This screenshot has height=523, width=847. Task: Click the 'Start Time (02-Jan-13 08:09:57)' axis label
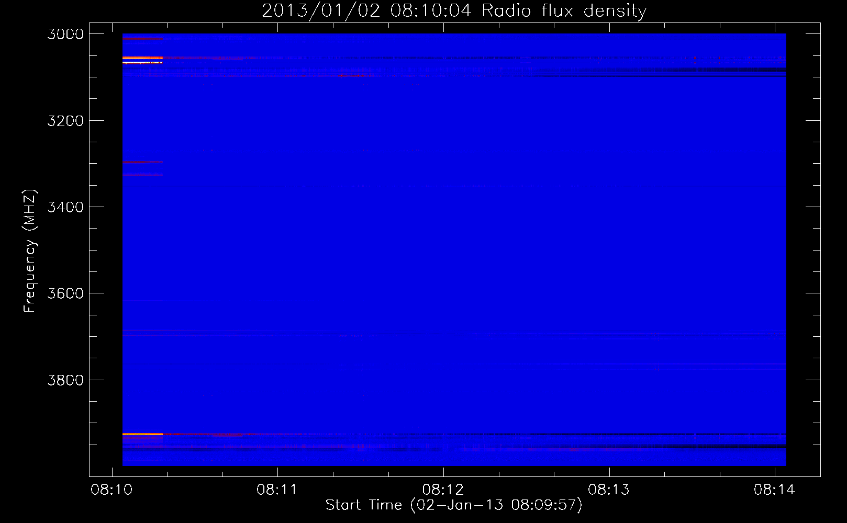(454, 505)
